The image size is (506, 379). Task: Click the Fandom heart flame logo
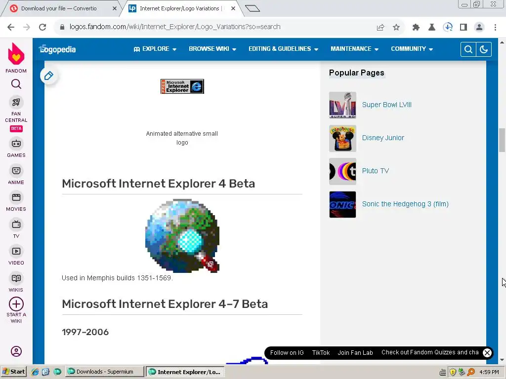(x=16, y=54)
